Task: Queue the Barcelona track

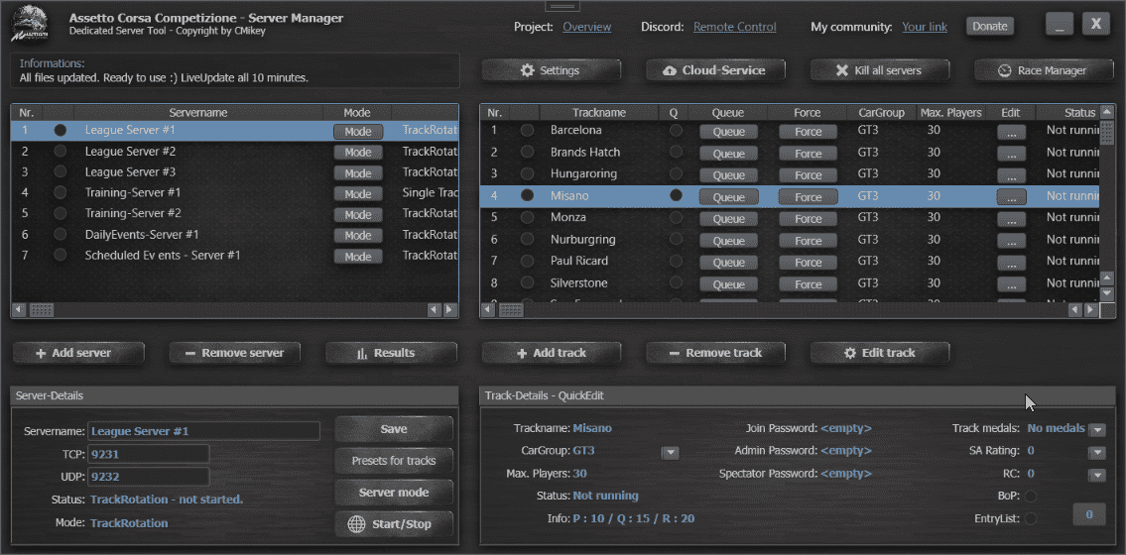Action: [729, 132]
